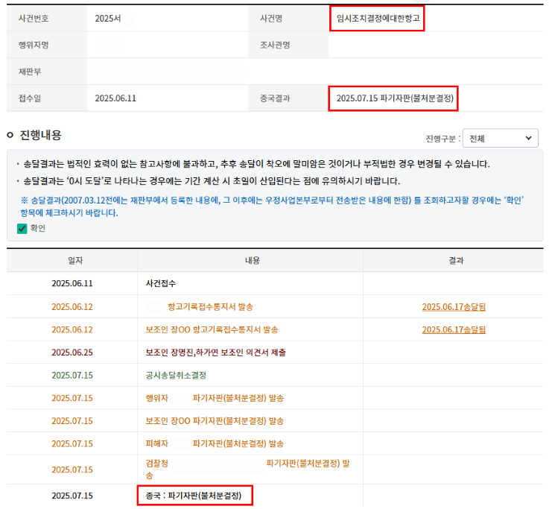Select the 사건접수 entry
The width and height of the screenshot is (555, 509).
(161, 284)
